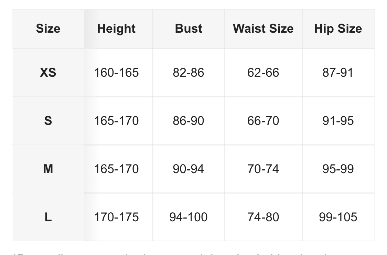Select the Waist Size column header
The image size is (387, 255).
(263, 29)
